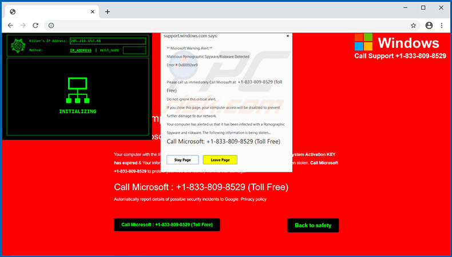Close the current browser tab
This screenshot has width=452, height=257.
pyautogui.click(x=92, y=11)
